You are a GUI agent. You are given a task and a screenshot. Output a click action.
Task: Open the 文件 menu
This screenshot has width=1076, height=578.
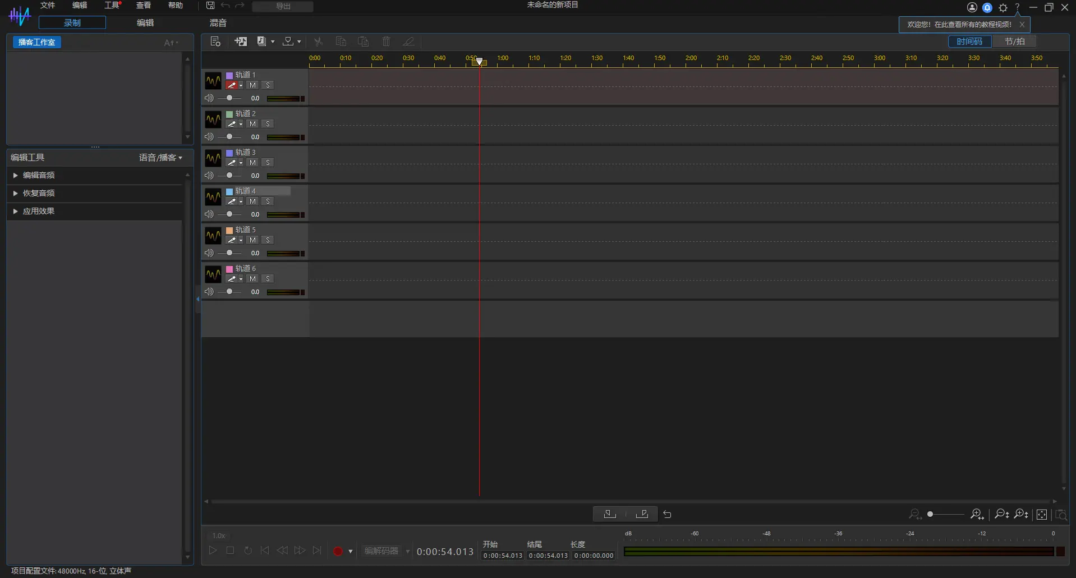48,5
